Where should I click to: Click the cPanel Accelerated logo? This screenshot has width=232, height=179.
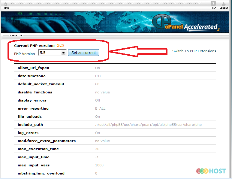(x=186, y=25)
